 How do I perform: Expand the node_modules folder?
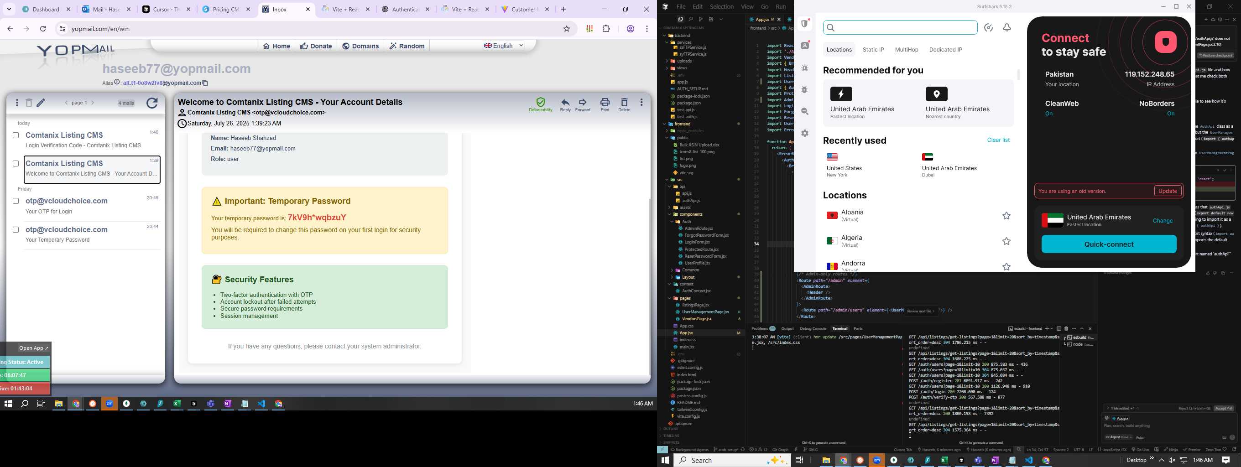click(x=690, y=130)
